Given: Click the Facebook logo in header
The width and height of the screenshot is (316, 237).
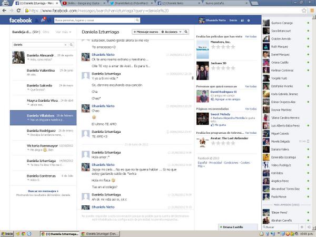Looking at the screenshot, I should pyautogui.click(x=21, y=21).
